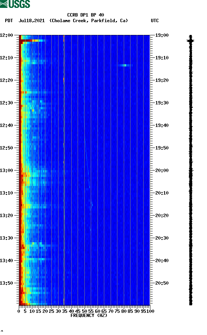Screen dimensions: 207x335
Task: Click the 'FREQUENCY (HZ)' axis label
Action: point(89,315)
